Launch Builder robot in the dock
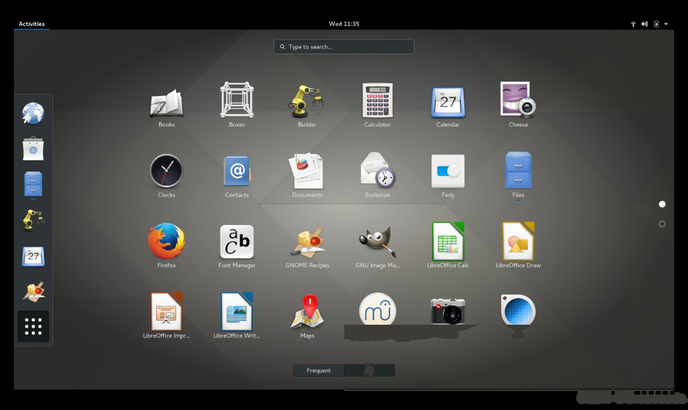The width and height of the screenshot is (688, 410). click(33, 220)
